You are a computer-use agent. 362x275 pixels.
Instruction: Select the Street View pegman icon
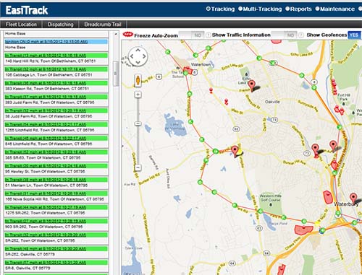click(138, 80)
